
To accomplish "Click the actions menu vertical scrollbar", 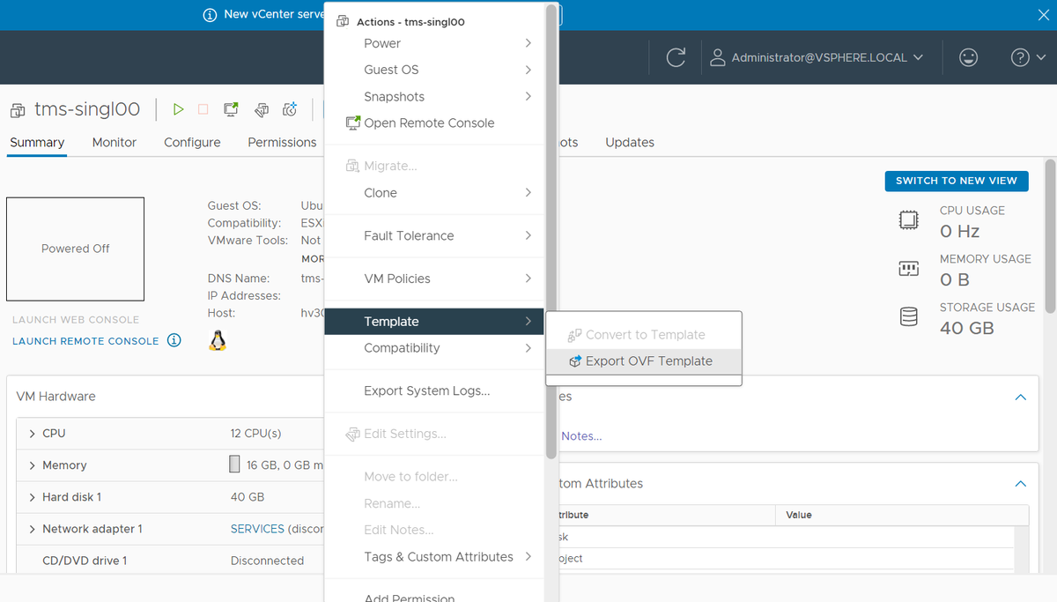I will tap(551, 231).
